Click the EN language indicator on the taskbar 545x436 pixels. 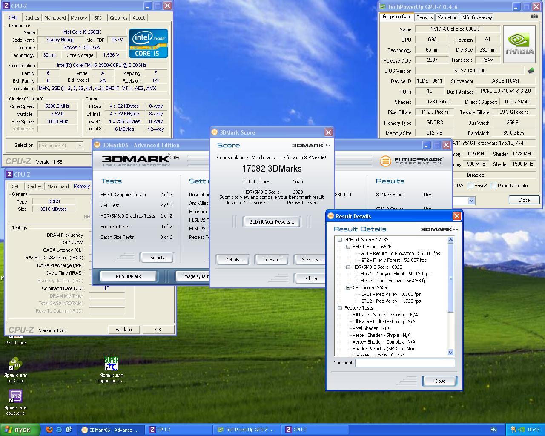click(493, 430)
